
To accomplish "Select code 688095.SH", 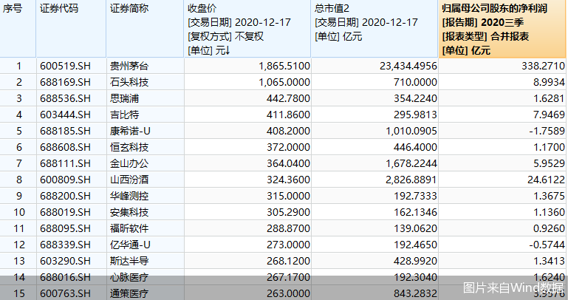I will click(x=65, y=228).
